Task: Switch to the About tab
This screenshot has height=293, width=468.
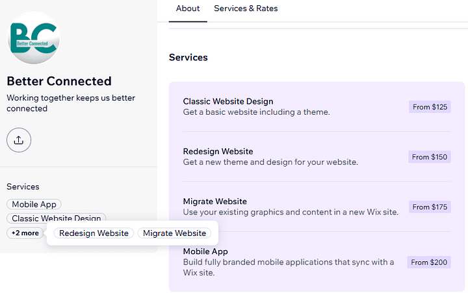Action: (x=188, y=9)
